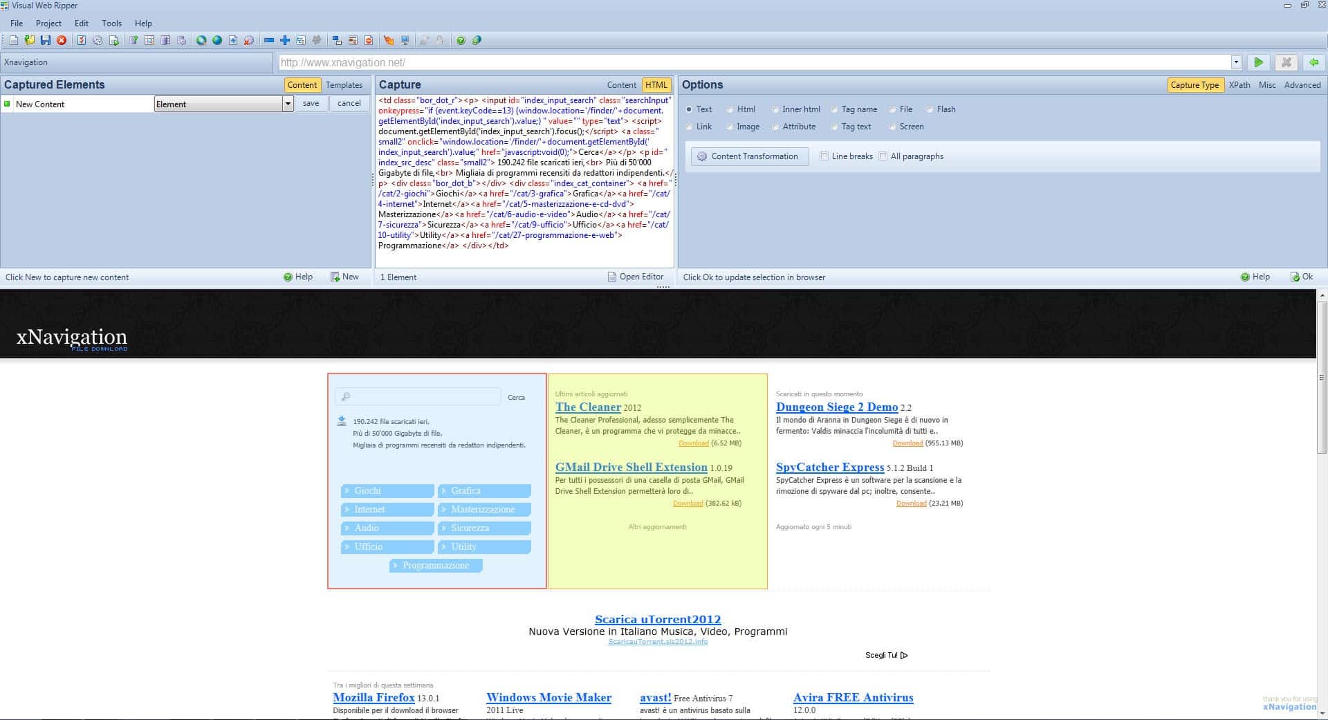Click the page with green play arrow icon
The image size is (1328, 720).
113,40
